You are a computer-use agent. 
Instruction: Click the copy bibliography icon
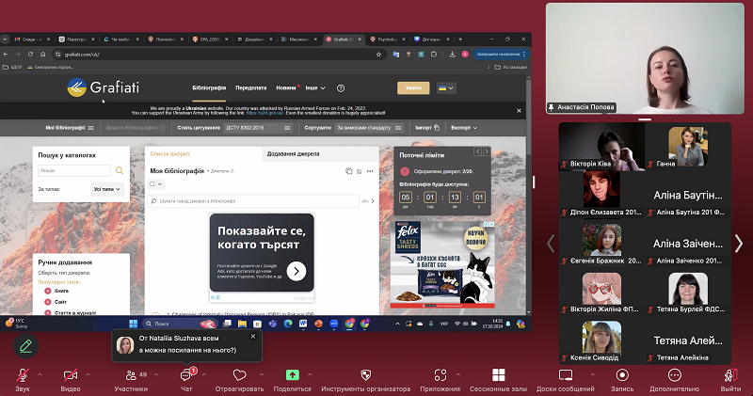(348, 171)
